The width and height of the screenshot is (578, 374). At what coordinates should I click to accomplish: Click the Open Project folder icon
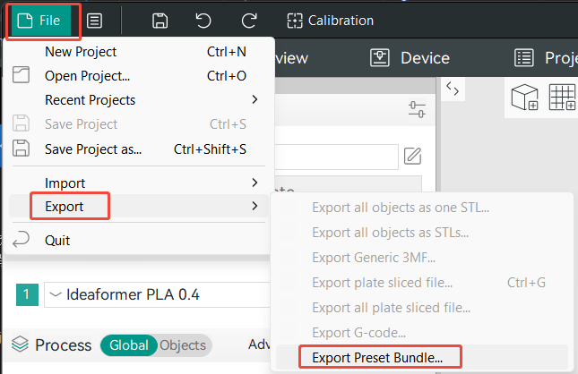(x=21, y=75)
